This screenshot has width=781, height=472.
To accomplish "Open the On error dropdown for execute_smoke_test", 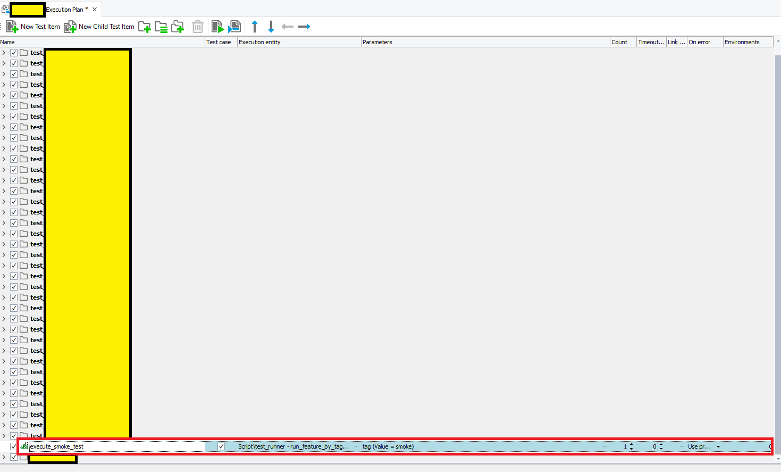I will (x=718, y=447).
